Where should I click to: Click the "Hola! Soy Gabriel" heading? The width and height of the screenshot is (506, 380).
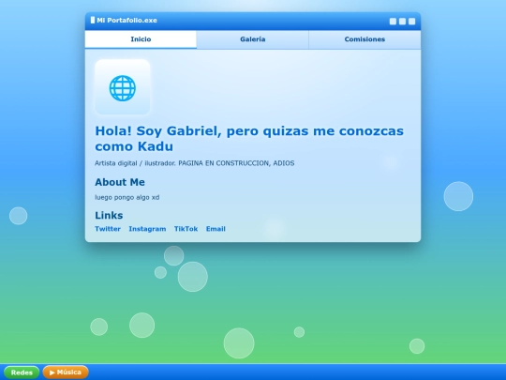[x=249, y=138]
